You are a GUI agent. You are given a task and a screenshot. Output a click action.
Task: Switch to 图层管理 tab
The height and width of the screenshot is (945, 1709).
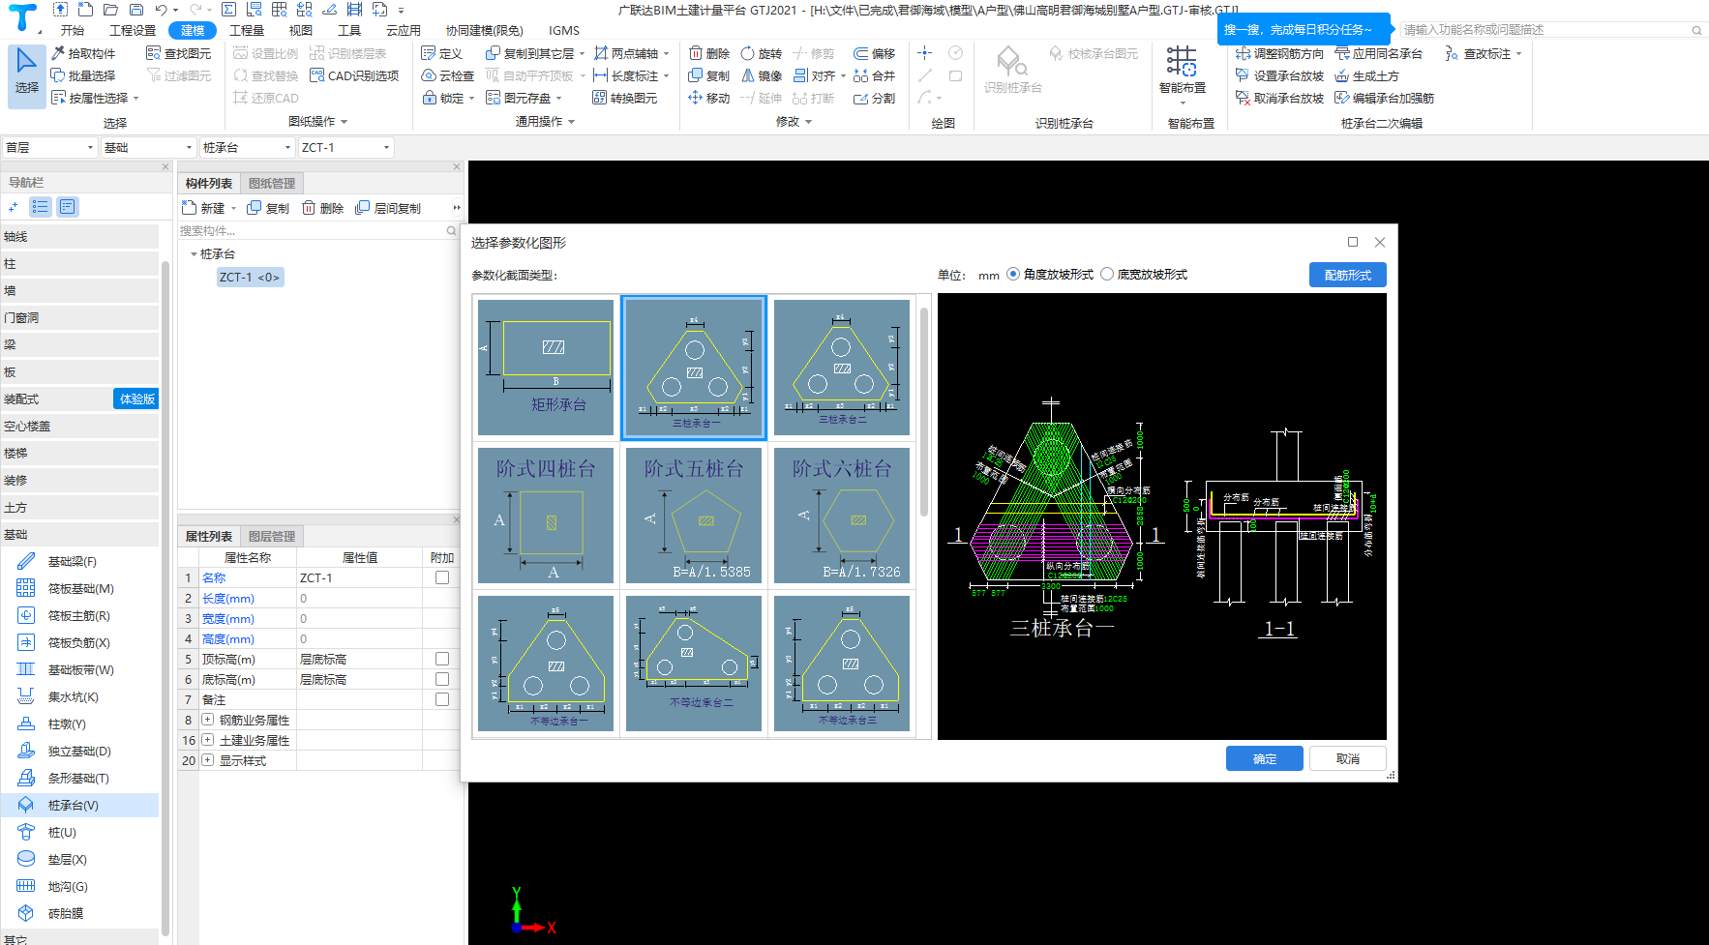[x=272, y=536]
